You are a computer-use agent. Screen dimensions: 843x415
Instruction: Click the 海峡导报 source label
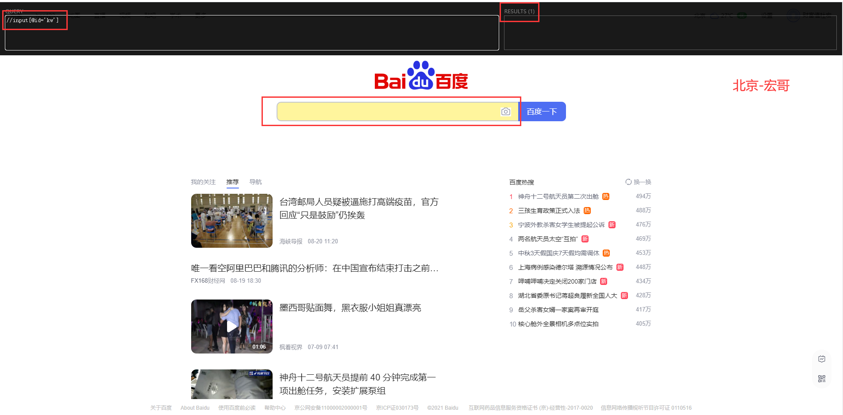click(x=291, y=241)
